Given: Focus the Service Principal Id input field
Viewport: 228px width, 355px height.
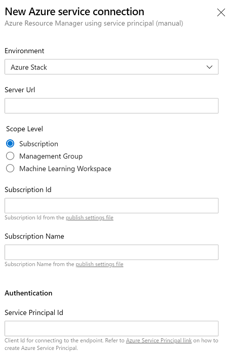Looking at the screenshot, I should tap(111, 328).
